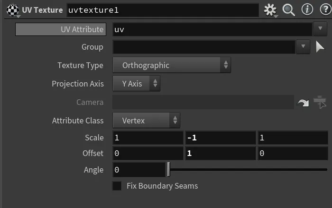Open the gear parameter settings menu
This screenshot has height=208, width=332.
pyautogui.click(x=270, y=10)
